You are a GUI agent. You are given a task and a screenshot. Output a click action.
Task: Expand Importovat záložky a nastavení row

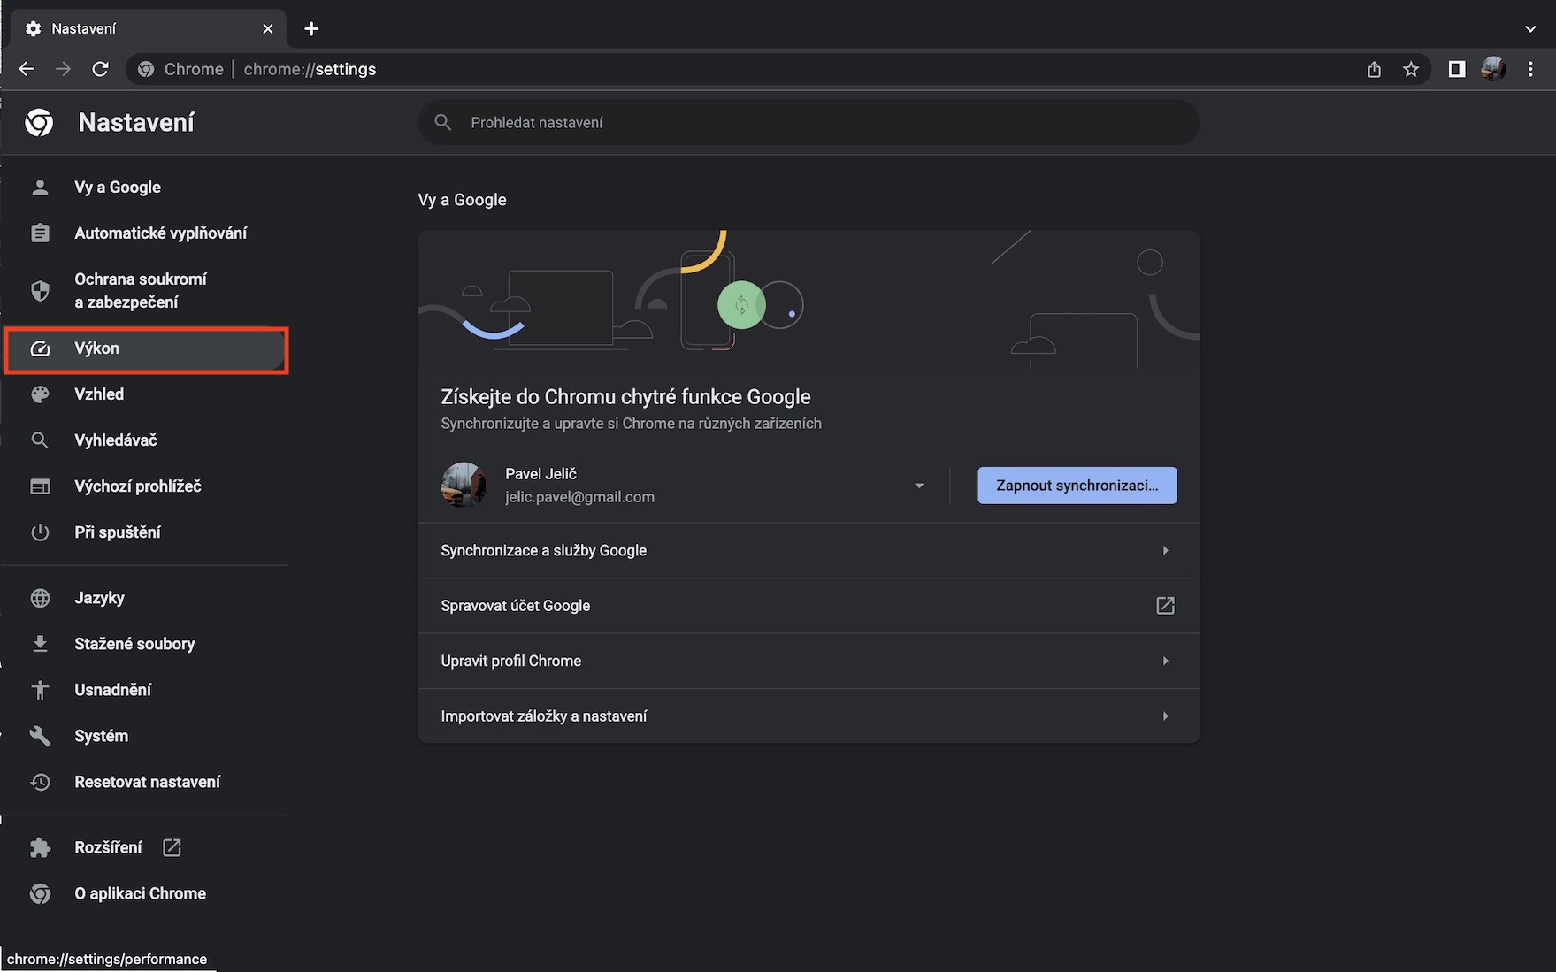point(809,716)
